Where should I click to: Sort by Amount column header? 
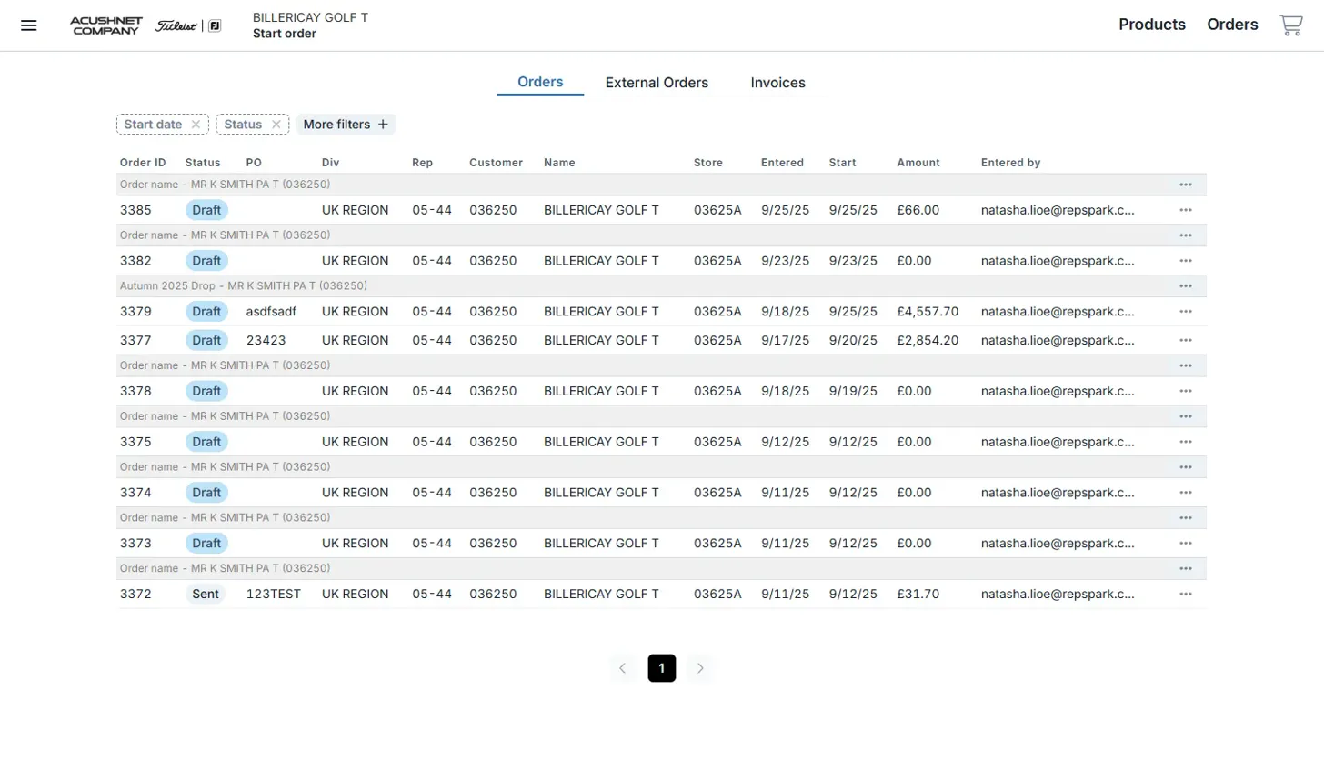(x=918, y=163)
